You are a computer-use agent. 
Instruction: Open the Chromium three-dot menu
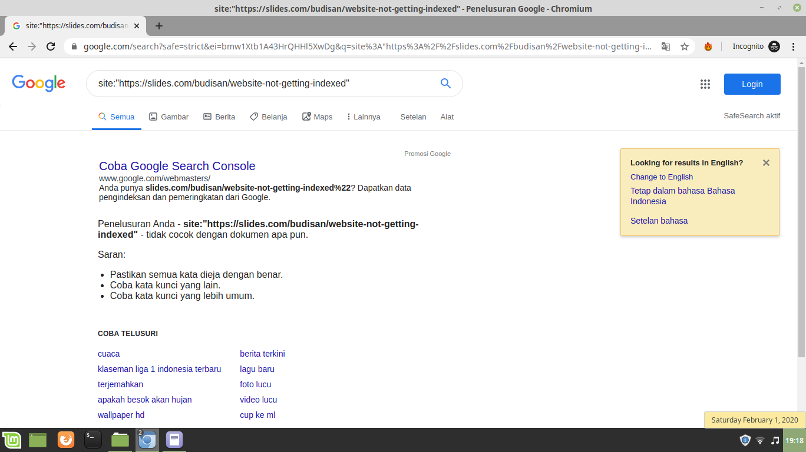[794, 46]
